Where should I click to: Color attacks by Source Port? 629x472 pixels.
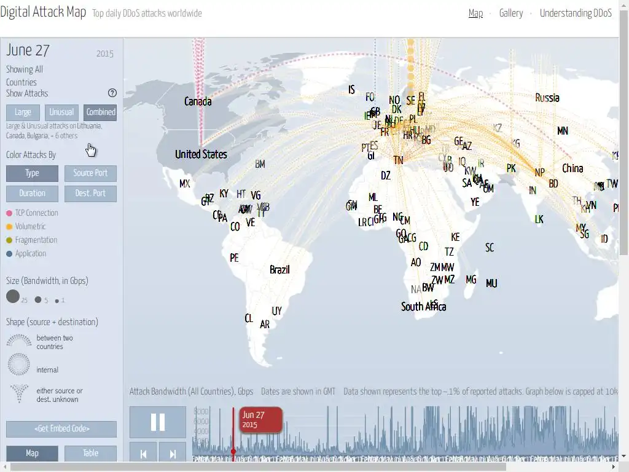[90, 173]
